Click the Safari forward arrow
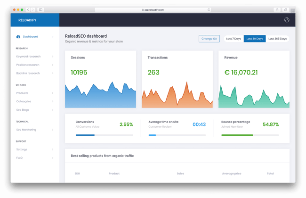Viewport: 306px width, 198px height. (x=32, y=9)
